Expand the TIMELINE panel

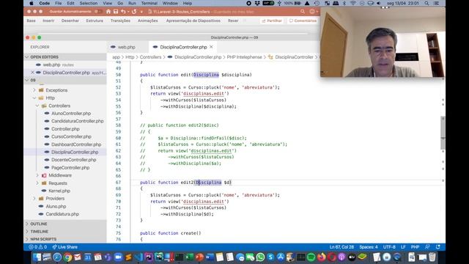(x=65, y=232)
